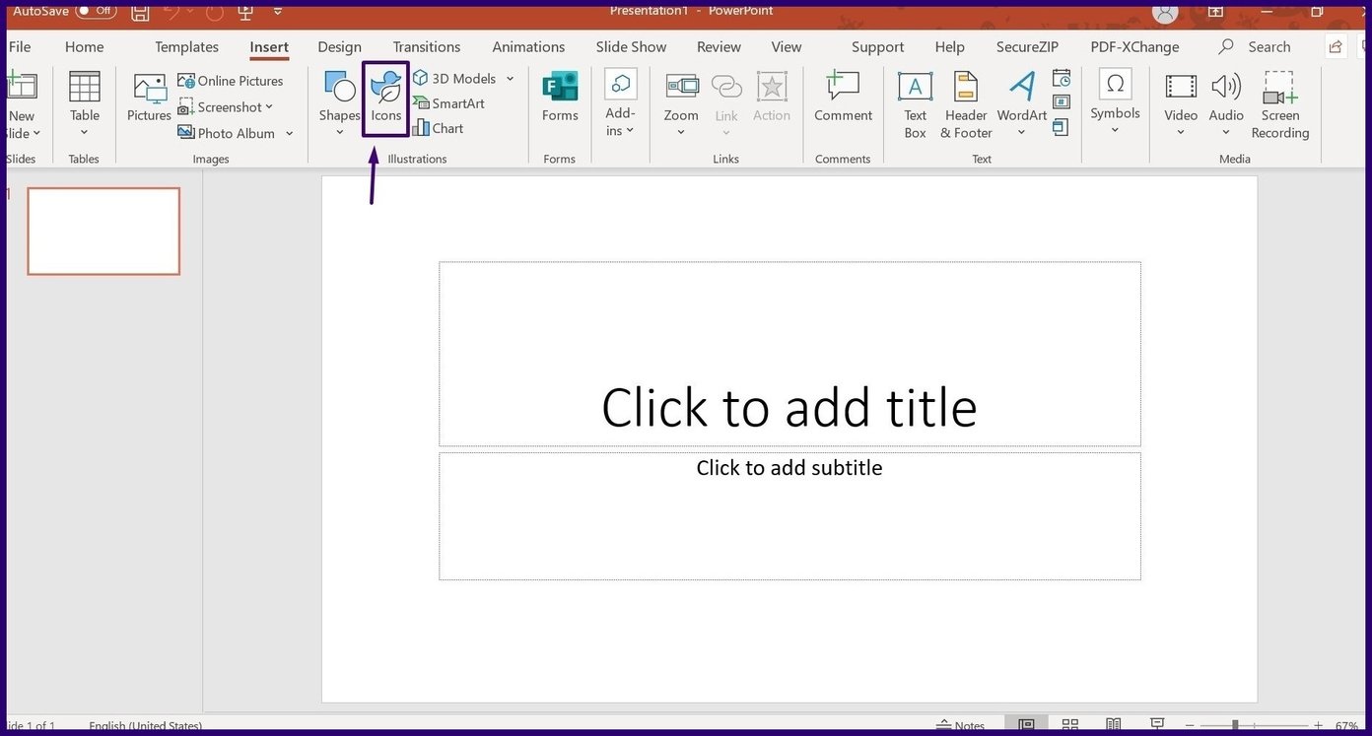Click the Screenshot button
The image size is (1372, 736).
[226, 106]
